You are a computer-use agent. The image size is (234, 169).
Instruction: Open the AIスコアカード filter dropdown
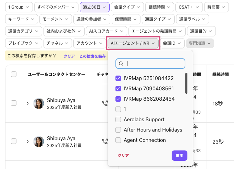pyautogui.click(x=107, y=31)
